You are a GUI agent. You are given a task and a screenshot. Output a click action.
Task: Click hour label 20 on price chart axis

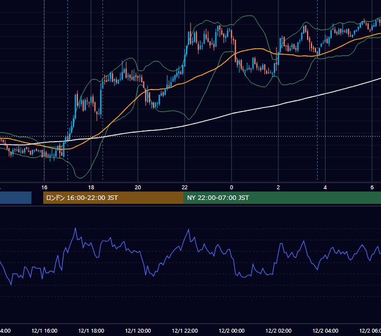138,188
